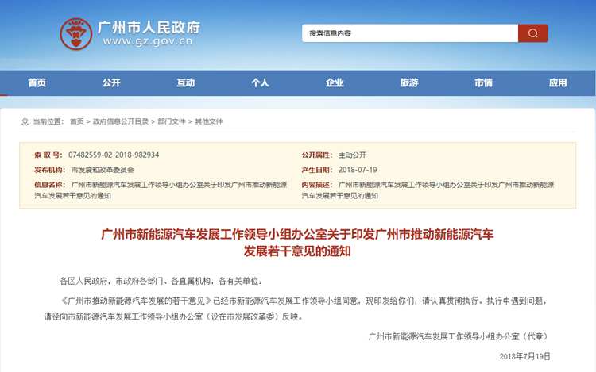Click the 广州市人民政府 site title
The width and height of the screenshot is (596, 372).
click(149, 26)
